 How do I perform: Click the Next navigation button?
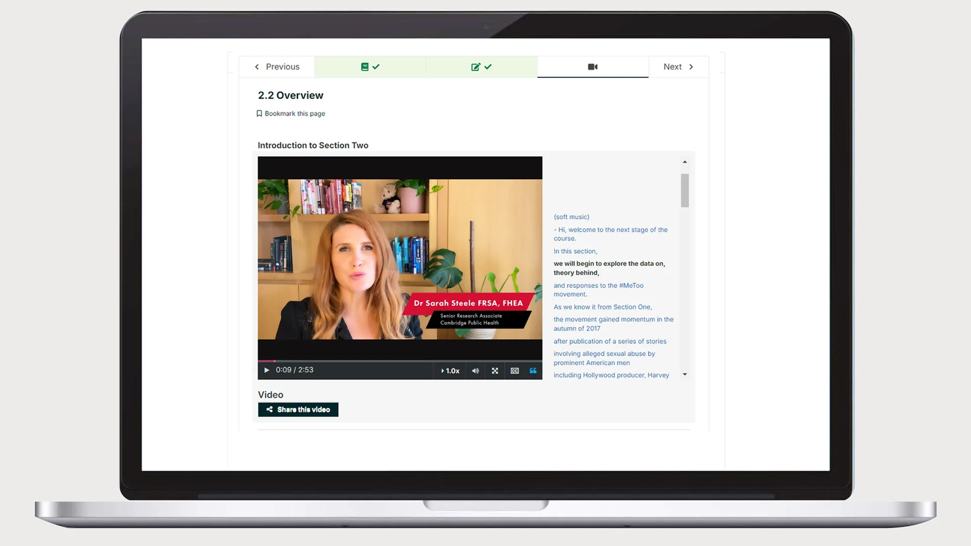[x=678, y=66]
